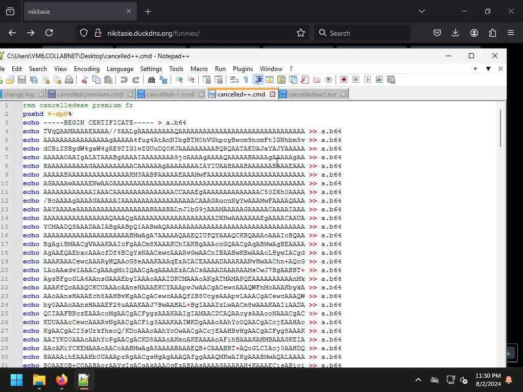The image size is (523, 392).
Task: Click the Synchronize Horizontal Scrolling icon
Action: click(219, 80)
